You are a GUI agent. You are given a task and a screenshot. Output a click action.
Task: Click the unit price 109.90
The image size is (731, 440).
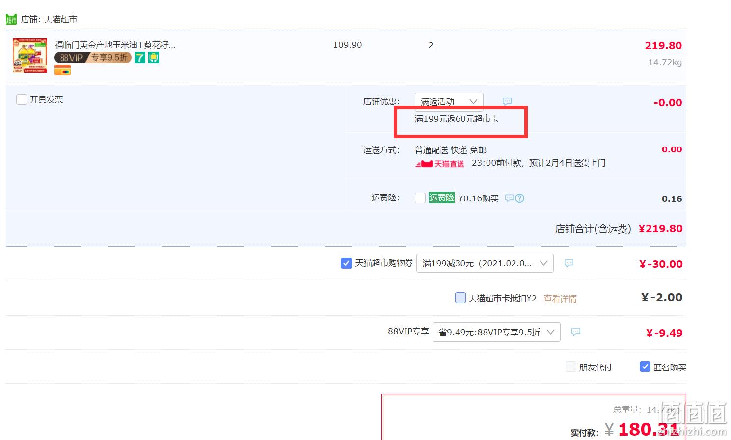point(348,45)
